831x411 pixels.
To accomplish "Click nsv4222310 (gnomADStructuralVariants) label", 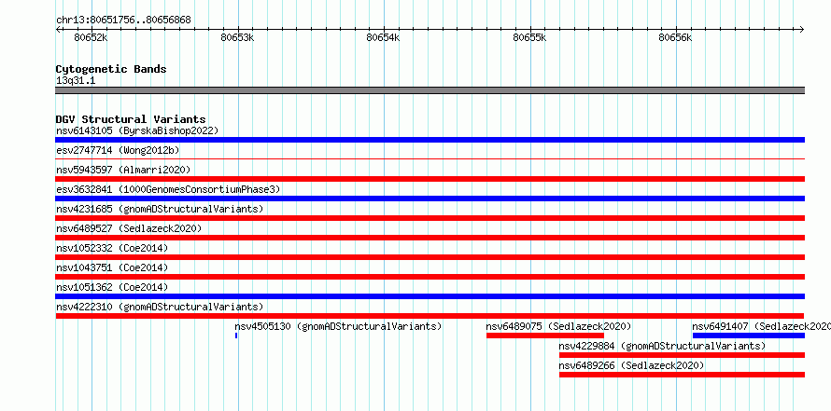I will [x=160, y=307].
